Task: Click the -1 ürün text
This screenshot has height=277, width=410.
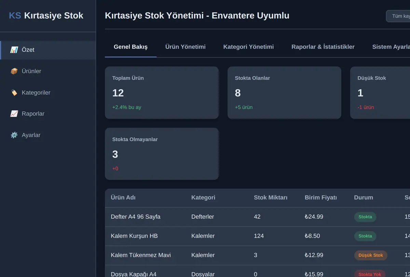Action: pyautogui.click(x=366, y=107)
